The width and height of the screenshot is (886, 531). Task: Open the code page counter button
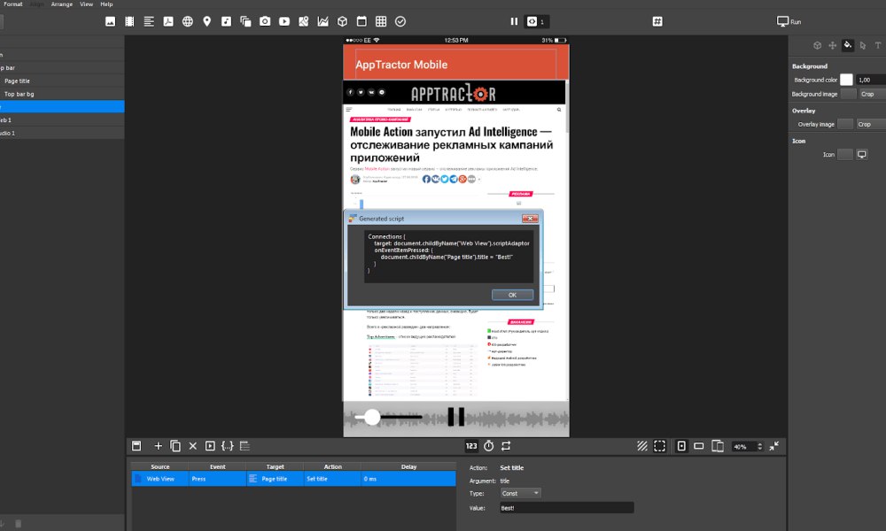536,21
